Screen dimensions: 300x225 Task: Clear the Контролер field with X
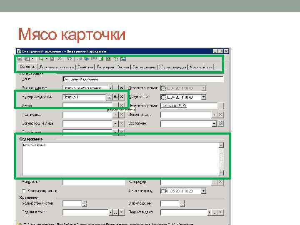220,182
